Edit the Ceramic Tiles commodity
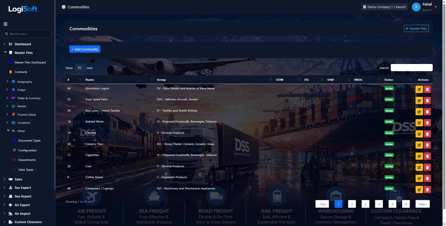Viewport: 446px width, 226px height. tap(419, 145)
